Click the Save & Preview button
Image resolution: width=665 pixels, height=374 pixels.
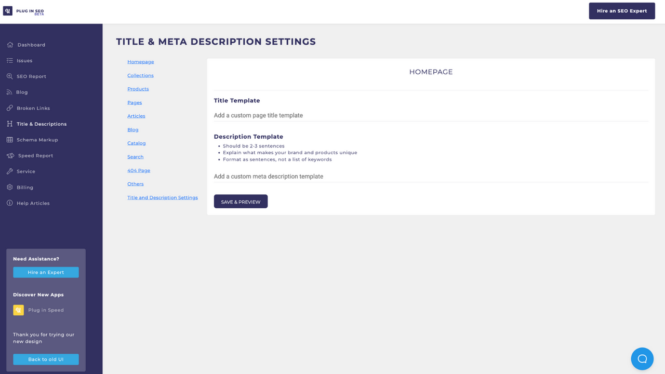point(241,201)
